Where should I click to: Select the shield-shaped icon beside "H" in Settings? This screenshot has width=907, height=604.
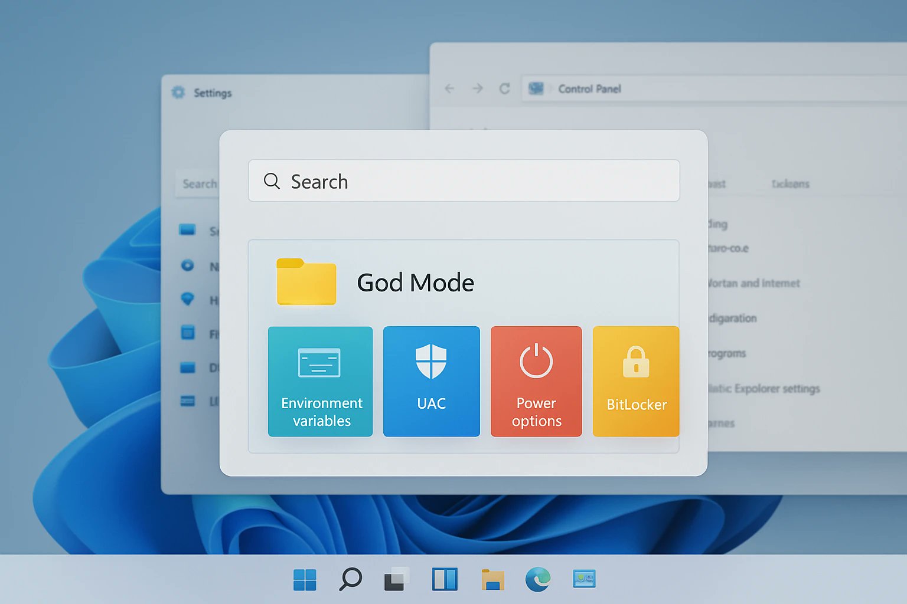pyautogui.click(x=187, y=299)
